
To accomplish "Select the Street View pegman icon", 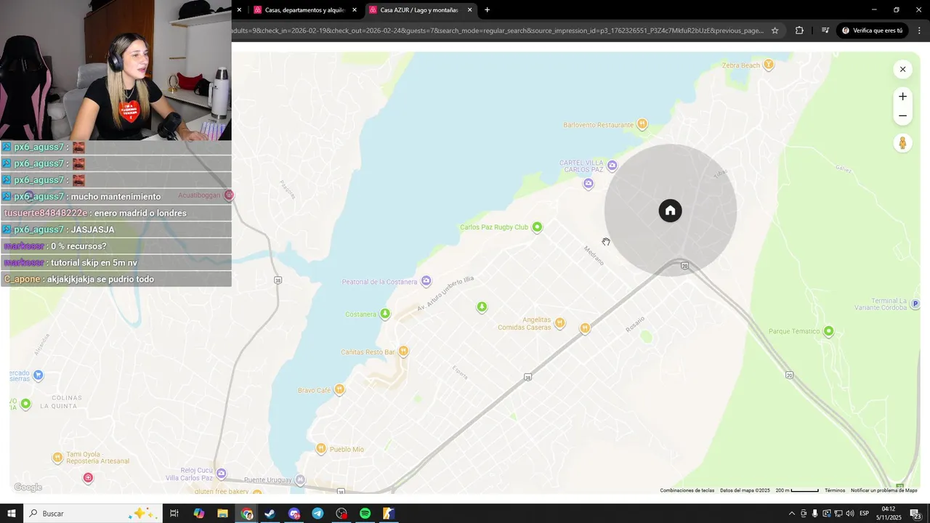I will 902,143.
